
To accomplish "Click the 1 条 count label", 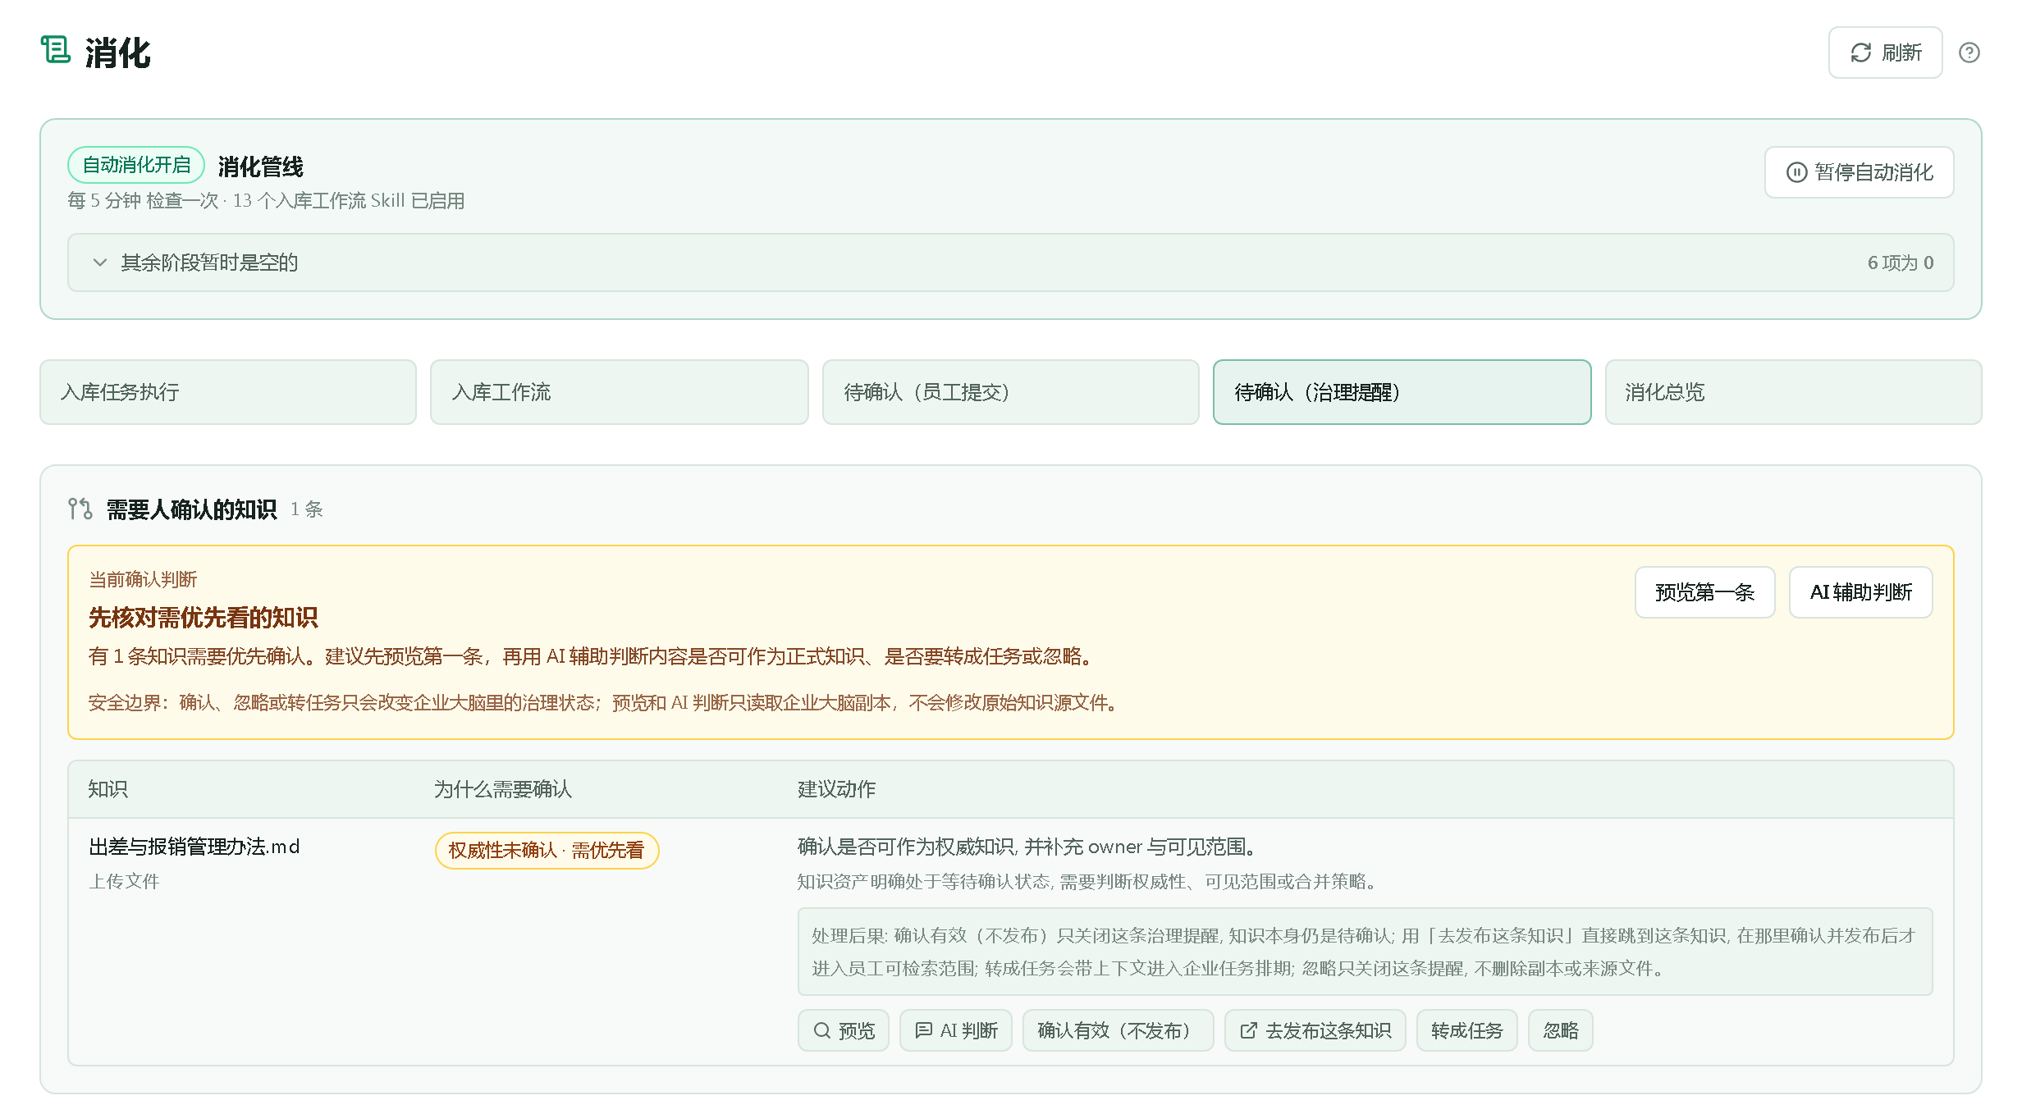I will pyautogui.click(x=306, y=509).
